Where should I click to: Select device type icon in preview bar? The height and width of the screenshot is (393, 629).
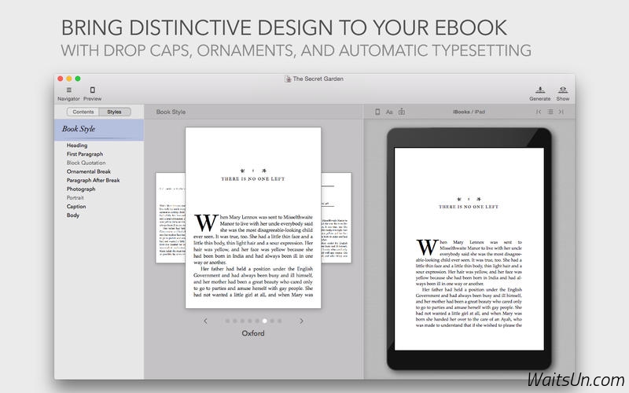click(x=377, y=112)
